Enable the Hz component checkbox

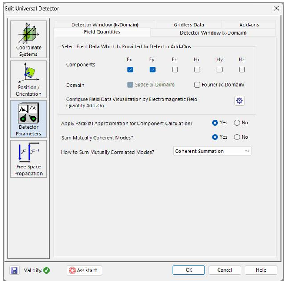[x=242, y=70]
